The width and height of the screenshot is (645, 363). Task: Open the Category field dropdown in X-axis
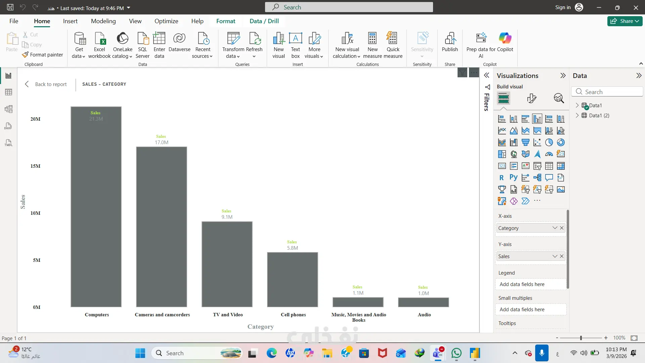(555, 228)
